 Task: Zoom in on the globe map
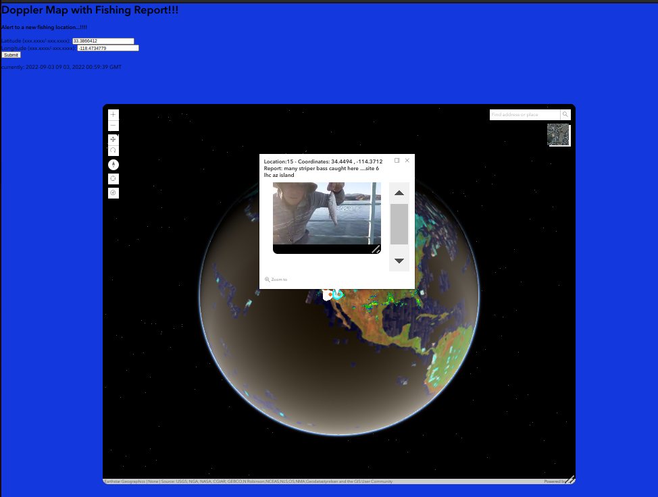(x=113, y=115)
